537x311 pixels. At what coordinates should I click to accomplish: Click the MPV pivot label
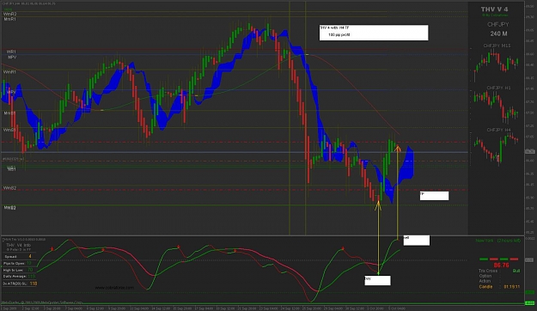pos(12,57)
